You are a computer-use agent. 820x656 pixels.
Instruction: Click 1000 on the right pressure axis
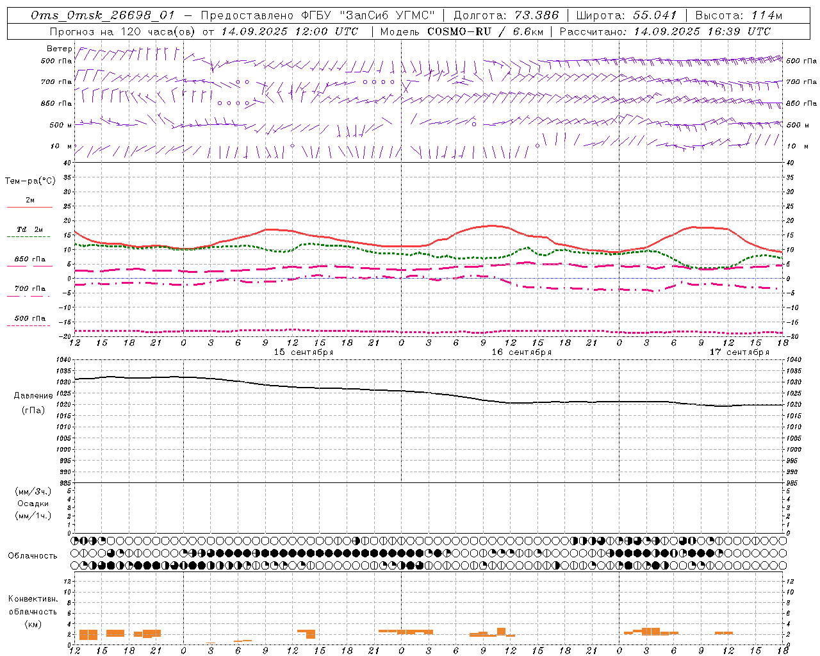793,450
